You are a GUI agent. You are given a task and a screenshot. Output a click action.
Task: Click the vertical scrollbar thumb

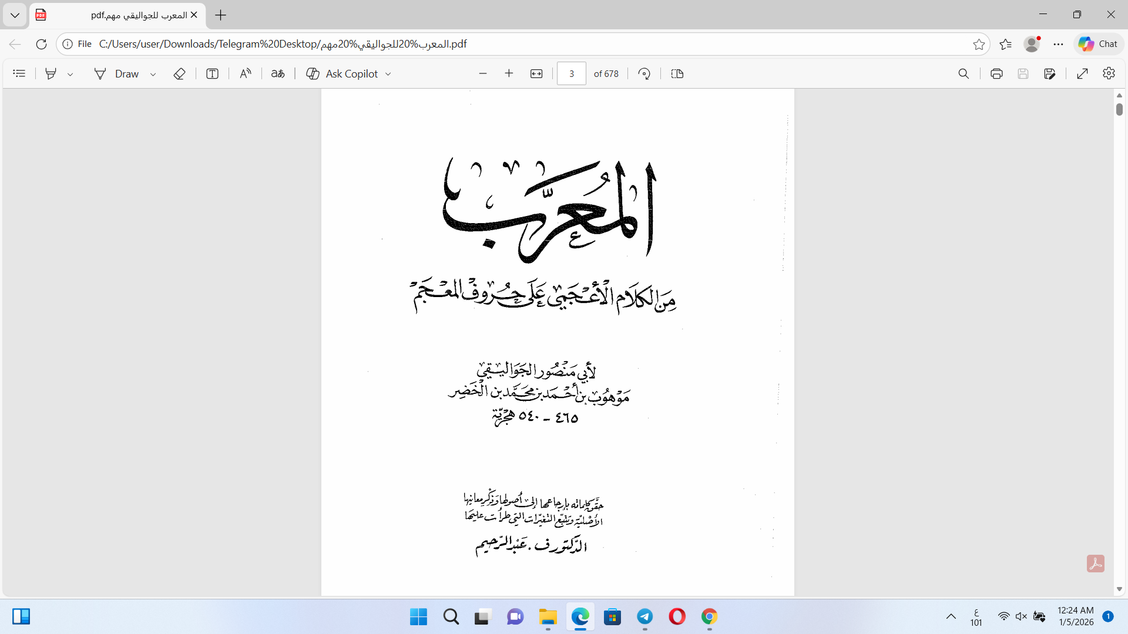(x=1119, y=109)
